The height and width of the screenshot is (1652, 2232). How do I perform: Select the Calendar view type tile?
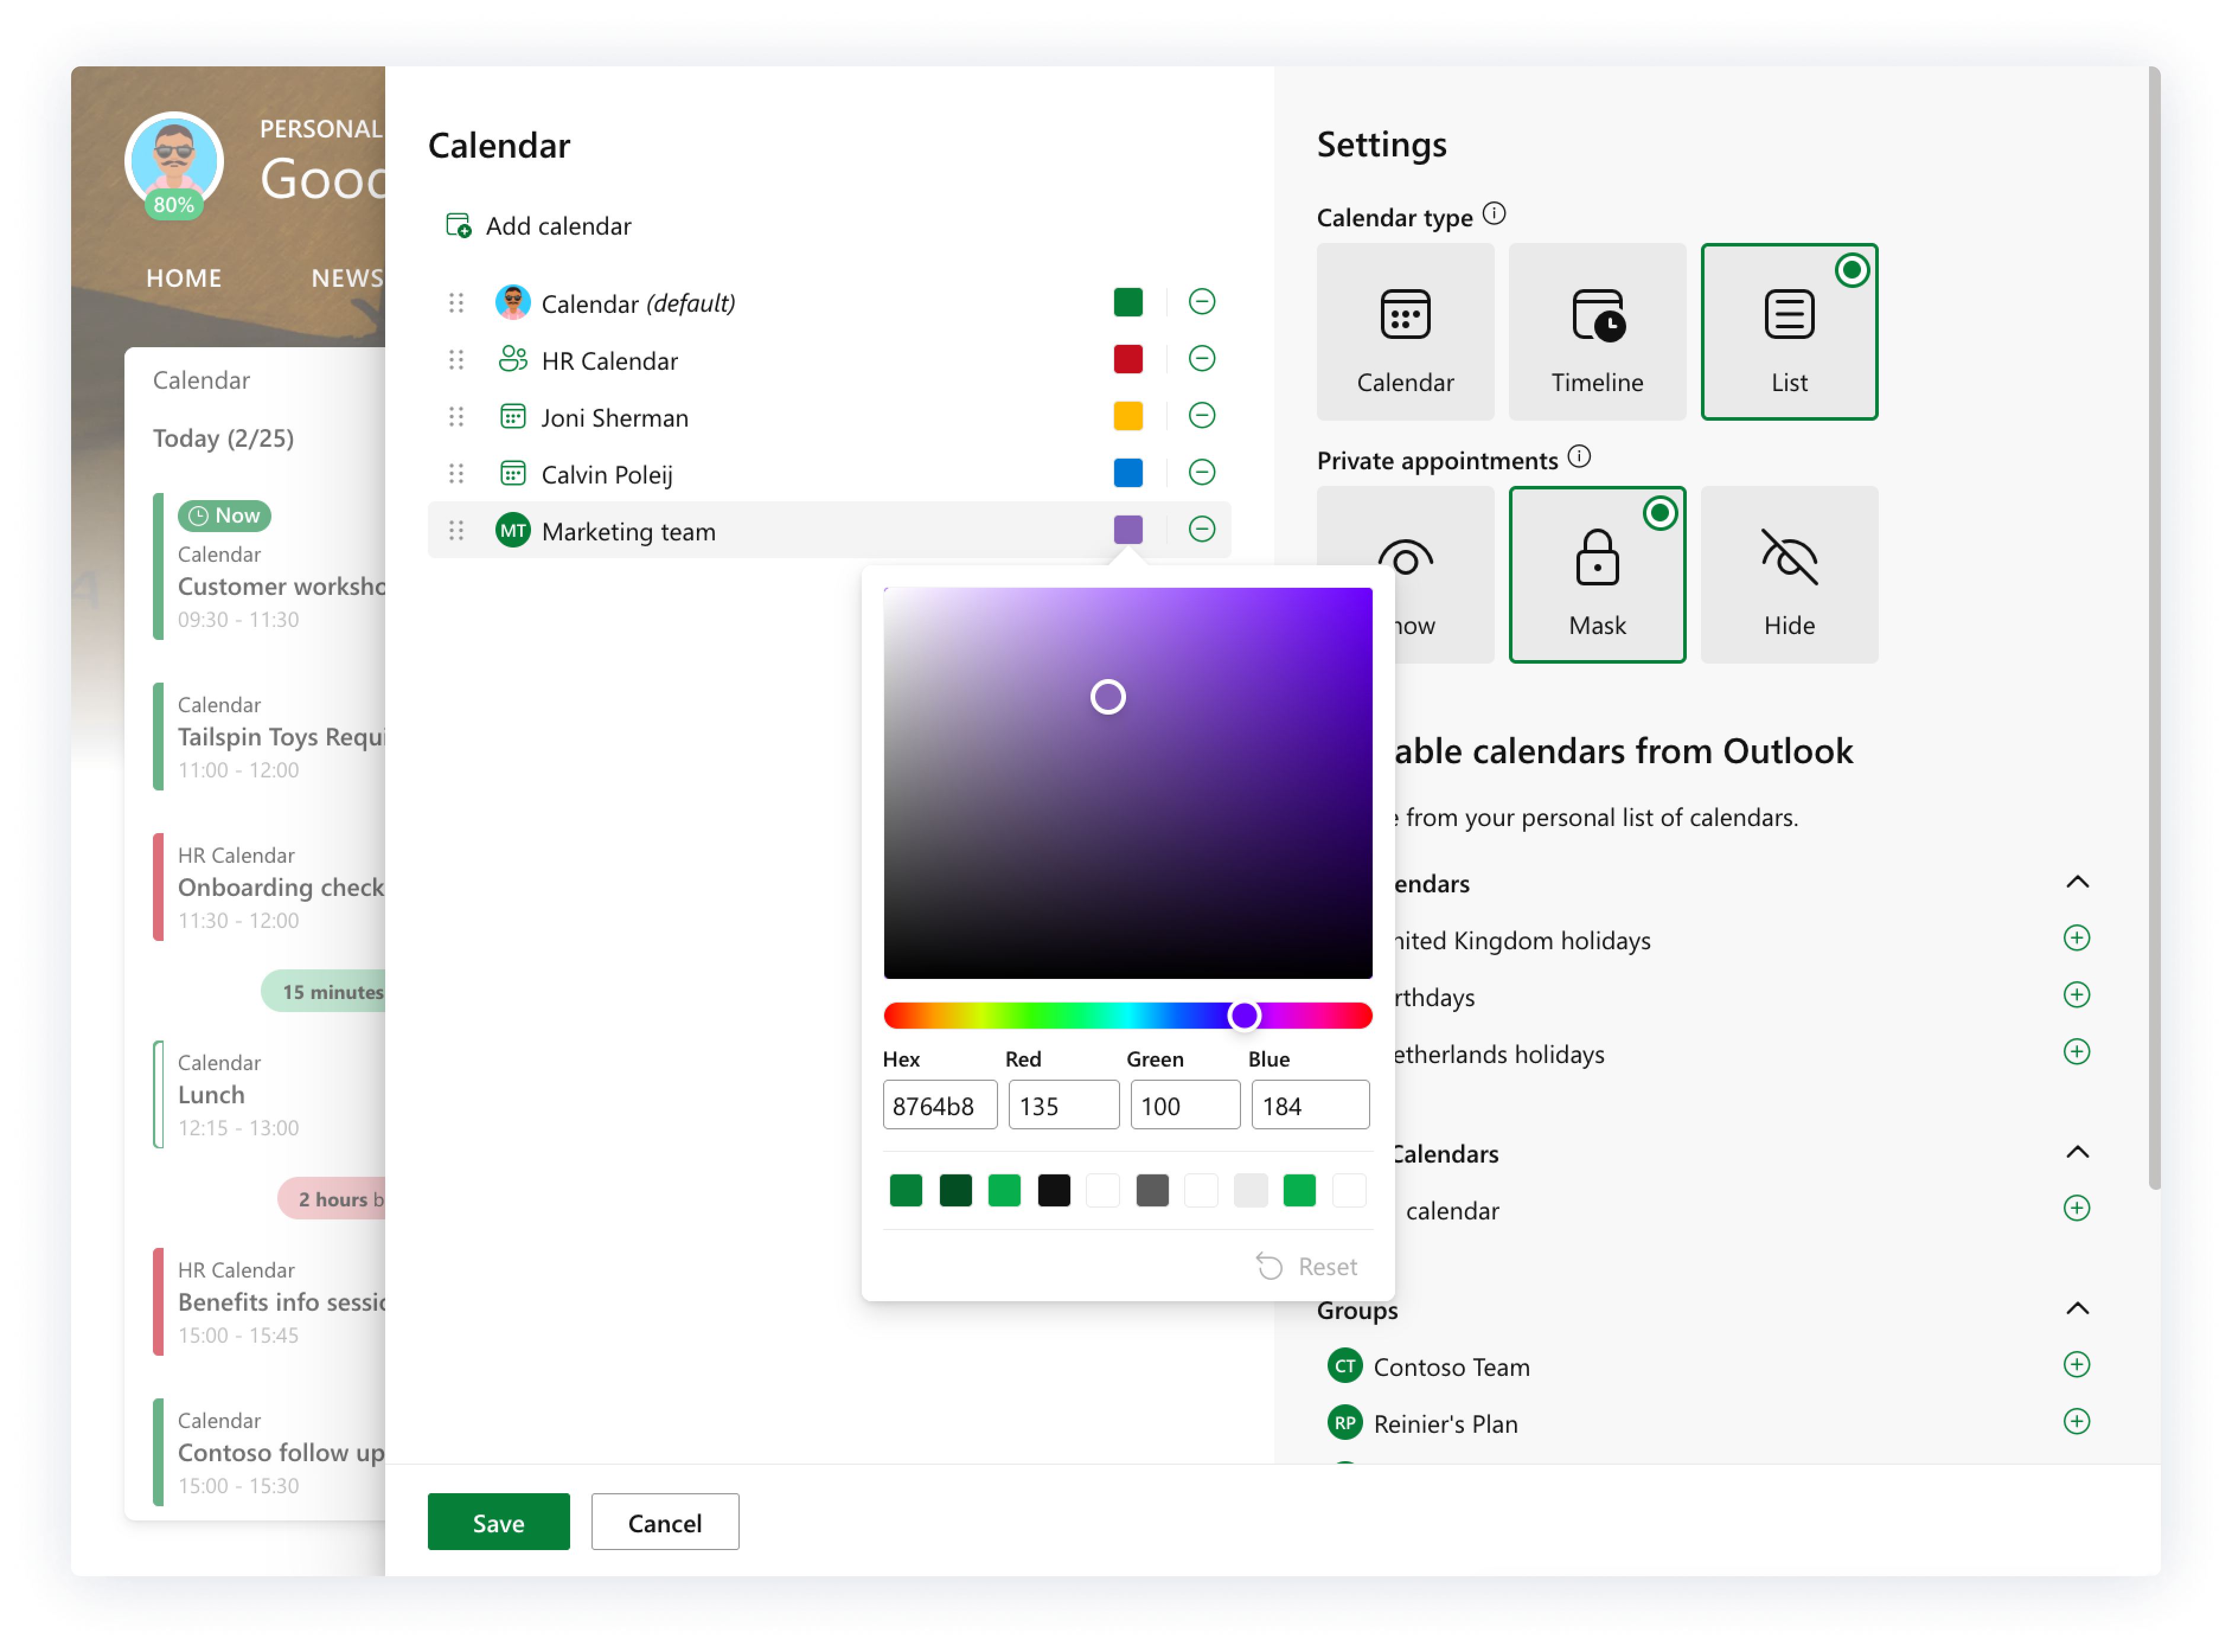click(1404, 332)
